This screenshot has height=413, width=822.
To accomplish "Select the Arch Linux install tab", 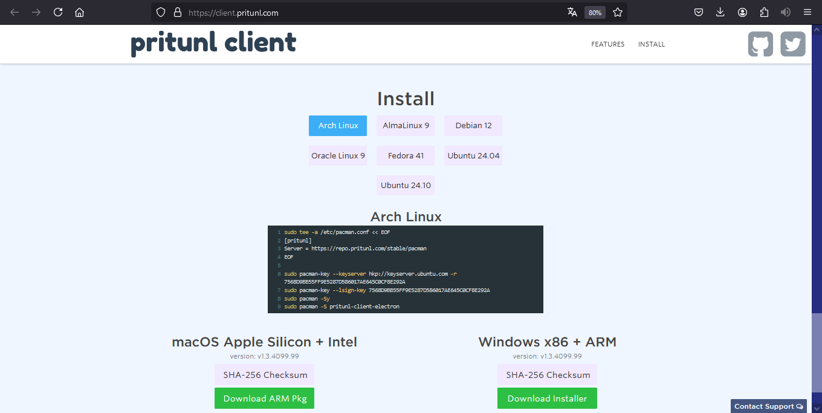I will tap(338, 126).
